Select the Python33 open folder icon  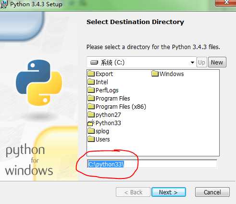[x=91, y=123]
